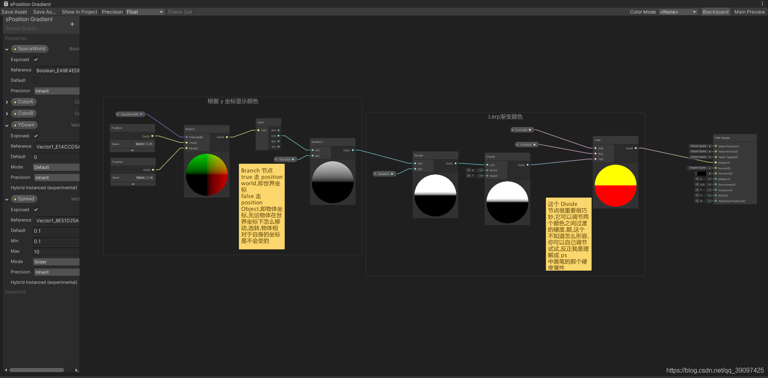This screenshot has height=378, width=768.
Task: Click the PBR Master Emission input port
Action: coord(716,173)
